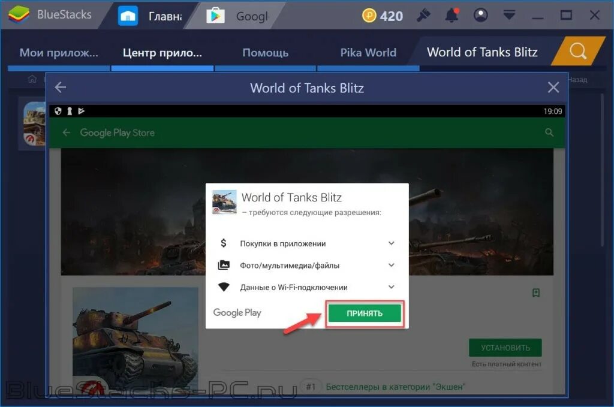This screenshot has width=614, height=407.
Task: Click the Google Play Store header title
Action: [x=117, y=132]
